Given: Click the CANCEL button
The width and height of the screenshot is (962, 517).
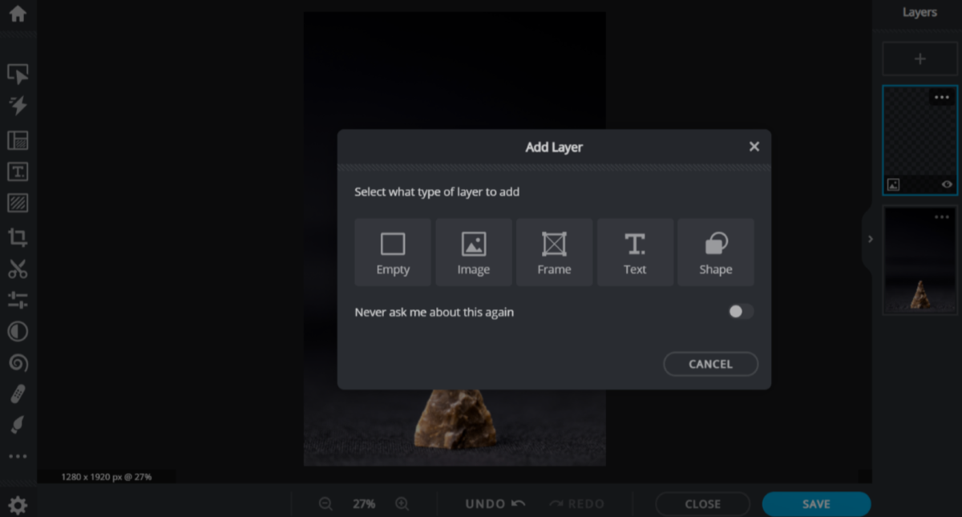Looking at the screenshot, I should coord(710,364).
